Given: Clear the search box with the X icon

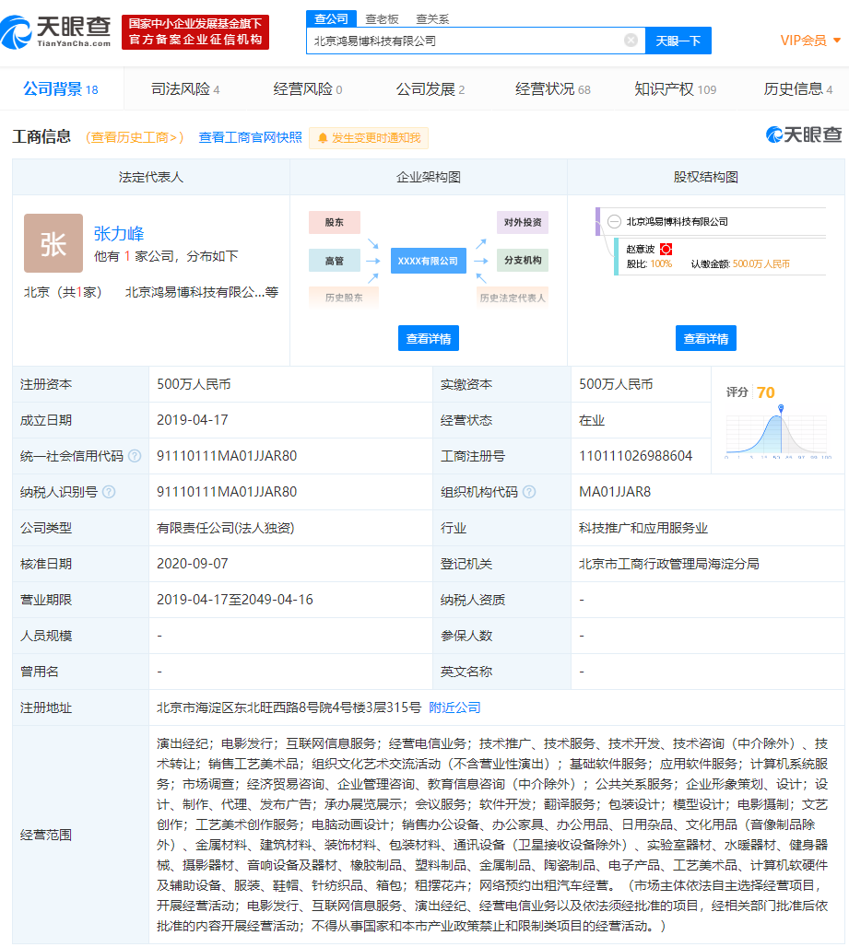Looking at the screenshot, I should pyautogui.click(x=631, y=41).
